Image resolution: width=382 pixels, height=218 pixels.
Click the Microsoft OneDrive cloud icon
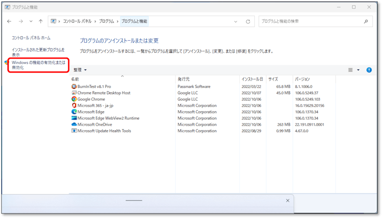pyautogui.click(x=74, y=124)
